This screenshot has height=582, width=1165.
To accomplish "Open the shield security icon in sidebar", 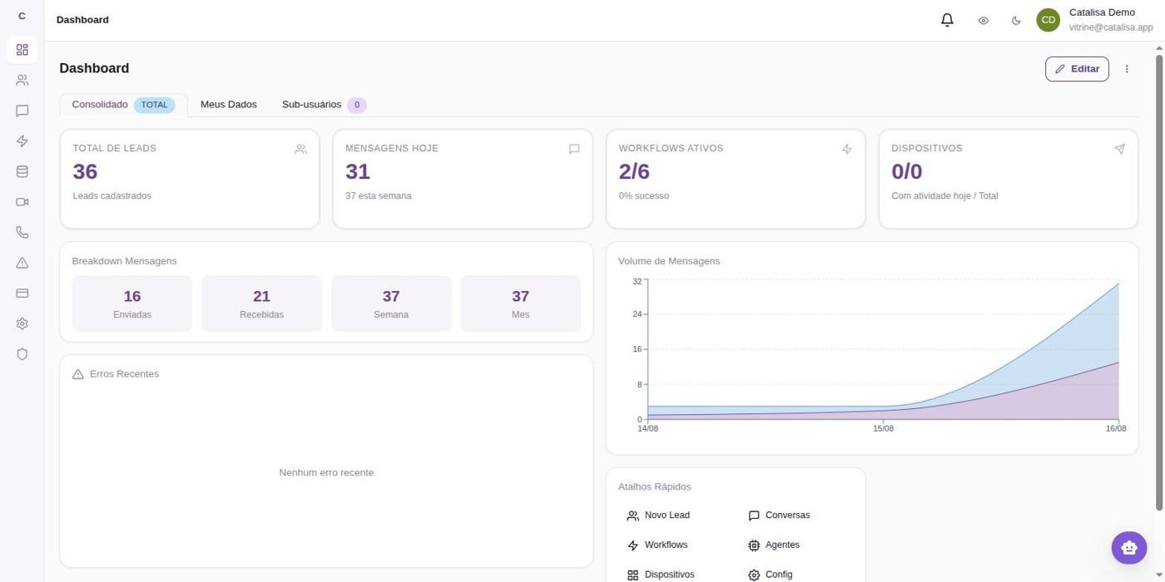I will click(22, 354).
